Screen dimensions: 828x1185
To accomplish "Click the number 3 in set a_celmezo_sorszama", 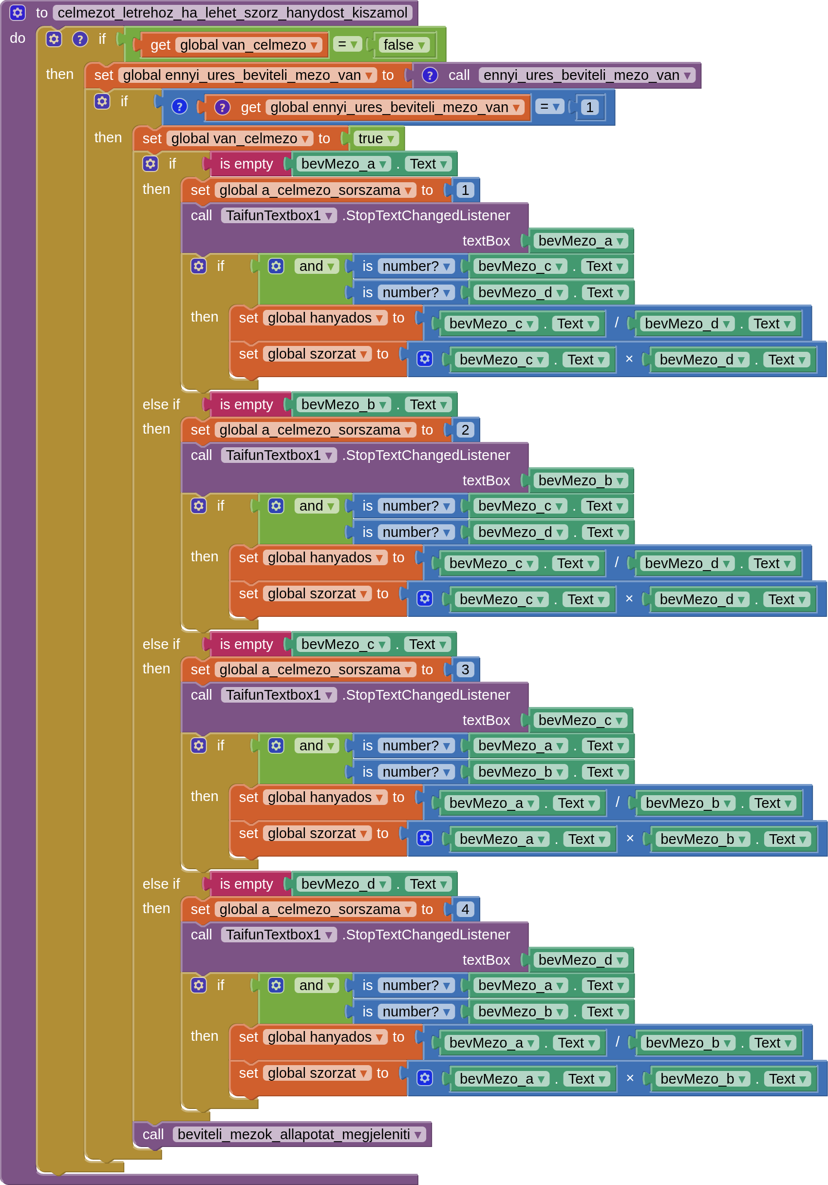I will 465,669.
